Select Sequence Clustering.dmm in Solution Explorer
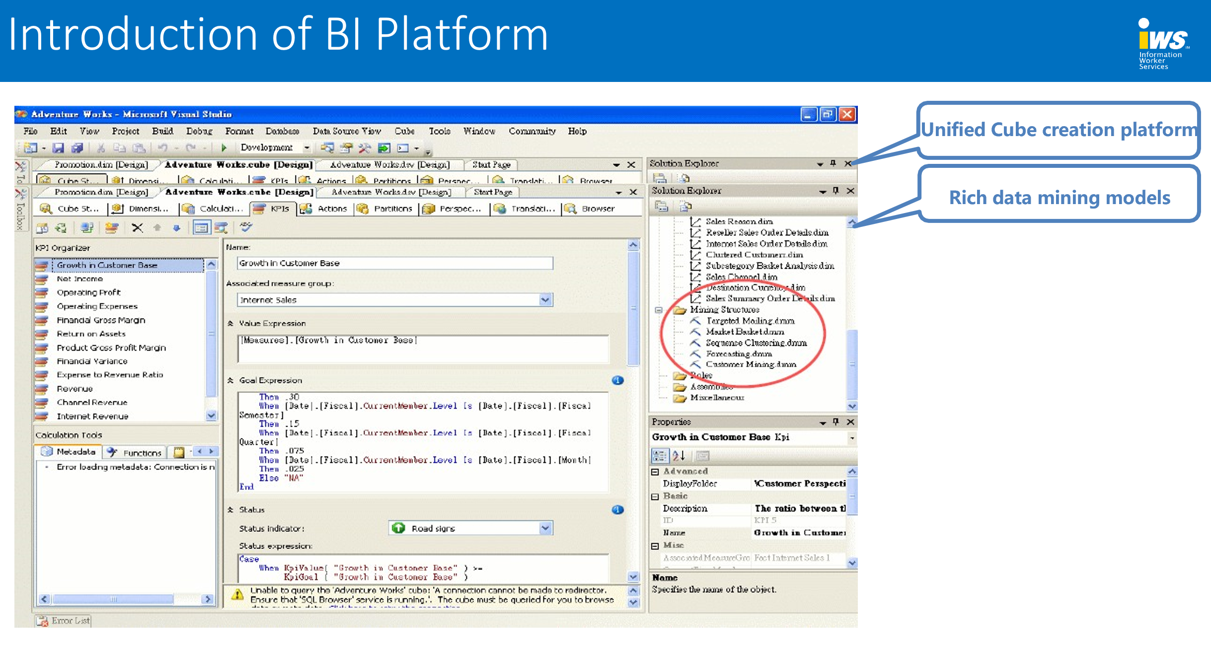This screenshot has width=1211, height=653. (756, 343)
